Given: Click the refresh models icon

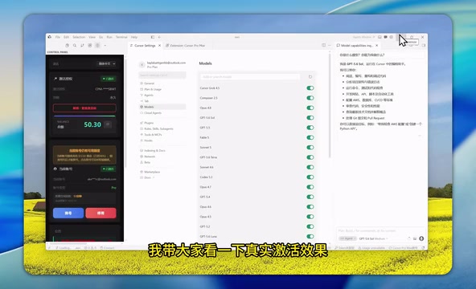Looking at the screenshot, I should [x=310, y=77].
